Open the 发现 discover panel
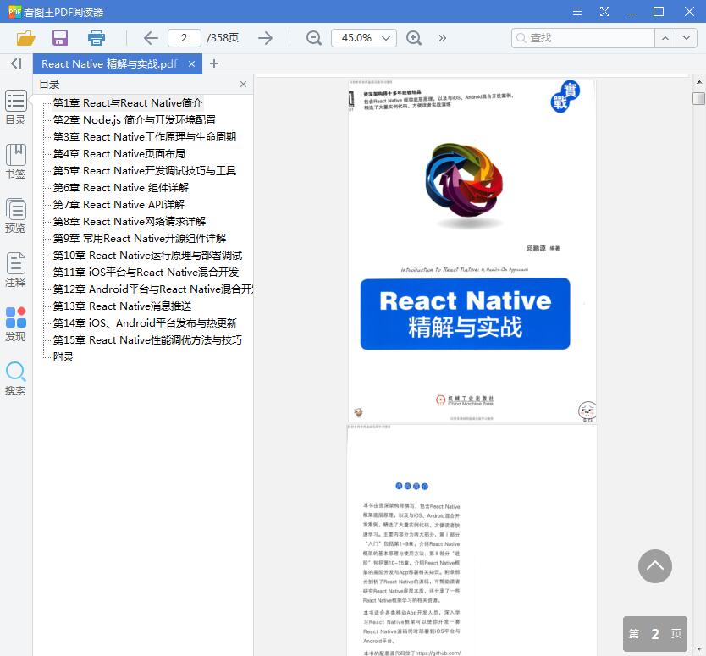Screen dimensions: 706x656 coord(15,324)
